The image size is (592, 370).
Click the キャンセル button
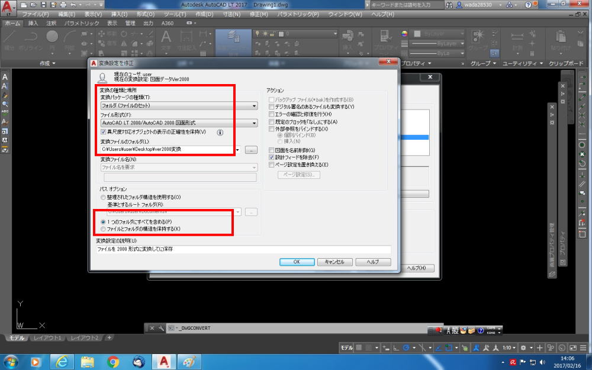point(334,262)
